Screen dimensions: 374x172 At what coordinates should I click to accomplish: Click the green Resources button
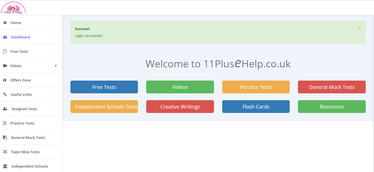tap(332, 107)
